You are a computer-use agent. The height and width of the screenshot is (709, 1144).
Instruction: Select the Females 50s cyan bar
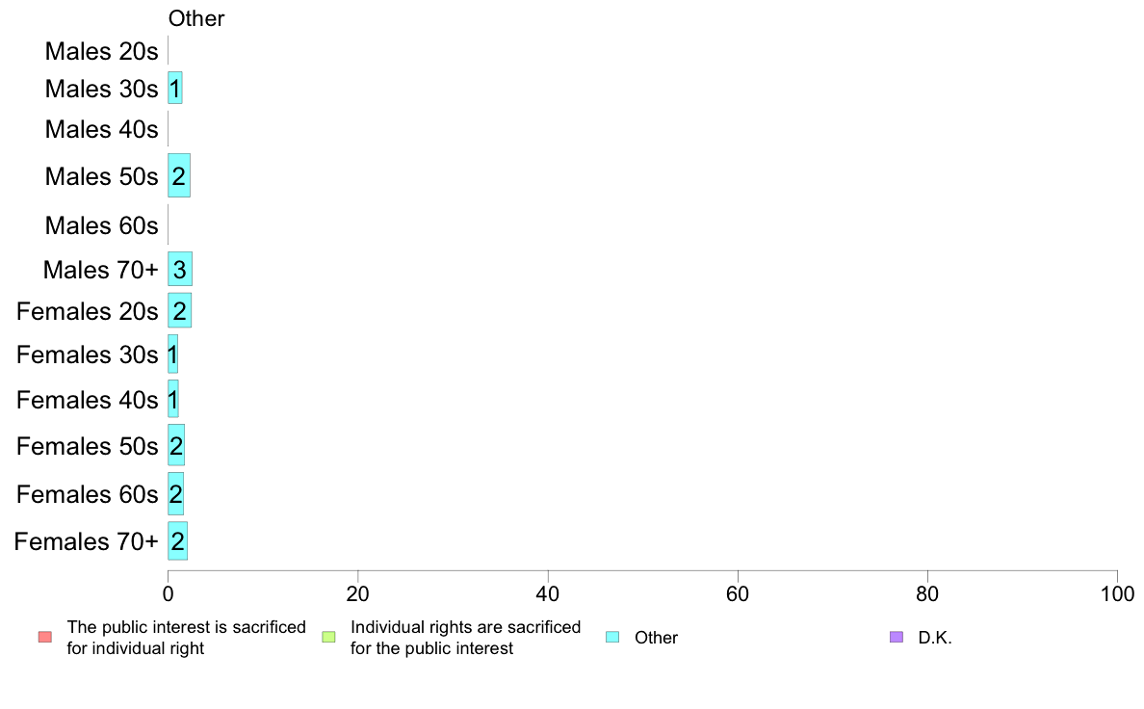(x=176, y=445)
